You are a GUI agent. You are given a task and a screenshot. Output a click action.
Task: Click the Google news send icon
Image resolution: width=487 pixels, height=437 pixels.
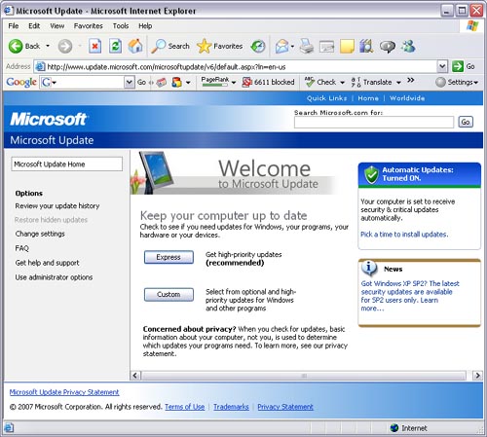pyautogui.click(x=161, y=83)
